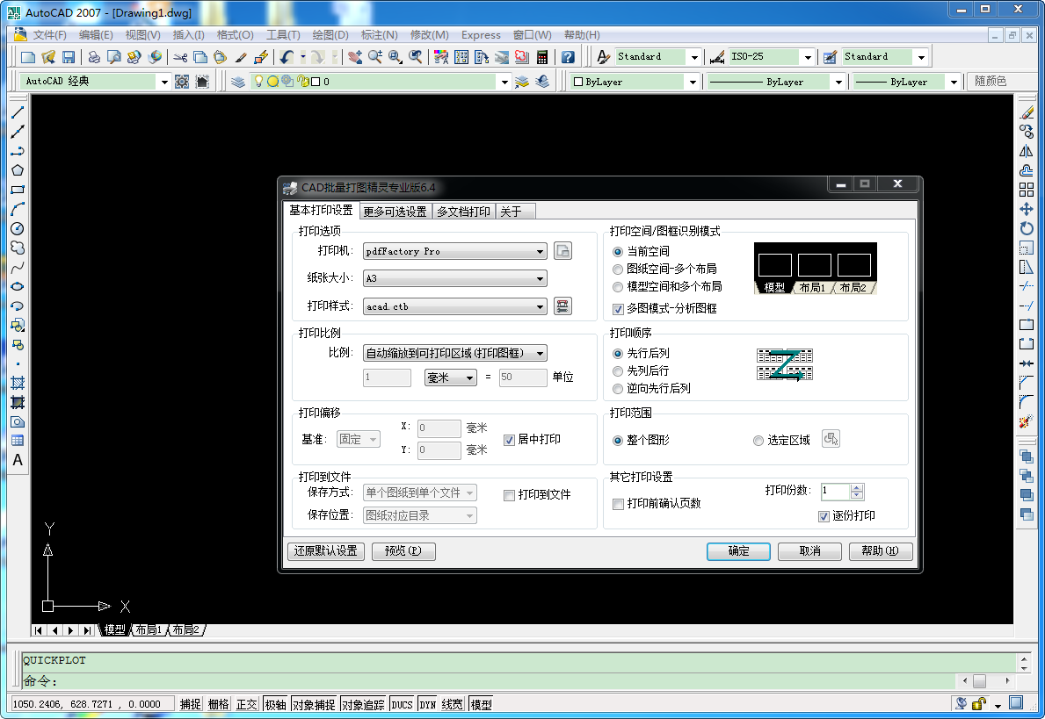Click the Mirror modify tool
Screen dimensions: 1045x719
point(1026,151)
